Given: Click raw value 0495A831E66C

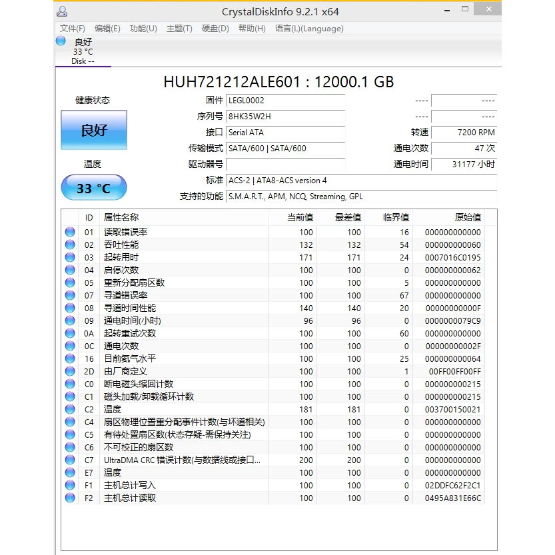Looking at the screenshot, I should point(452,498).
